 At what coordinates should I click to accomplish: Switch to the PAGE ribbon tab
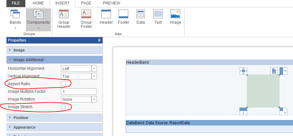[86, 3]
